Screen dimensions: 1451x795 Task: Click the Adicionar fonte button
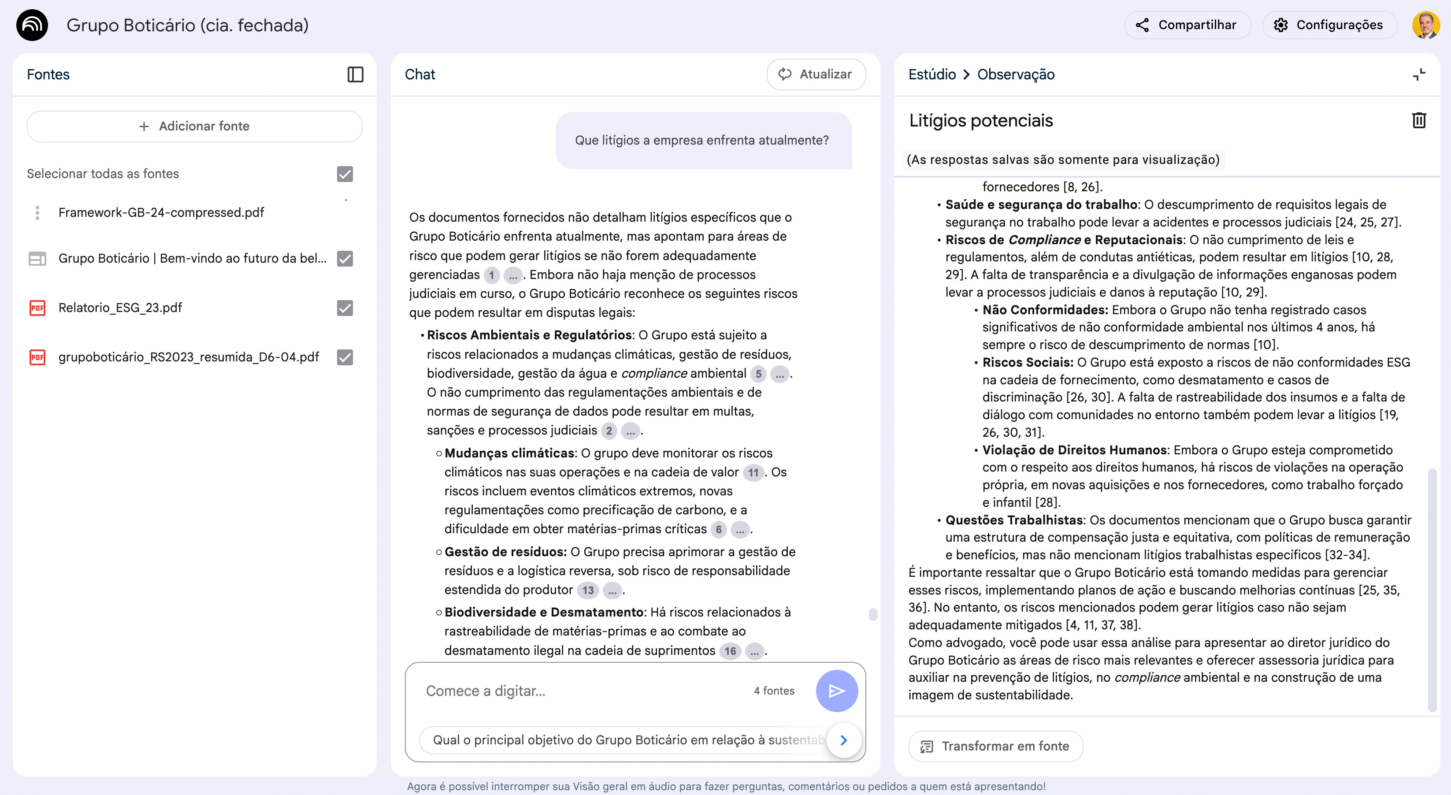coord(194,126)
